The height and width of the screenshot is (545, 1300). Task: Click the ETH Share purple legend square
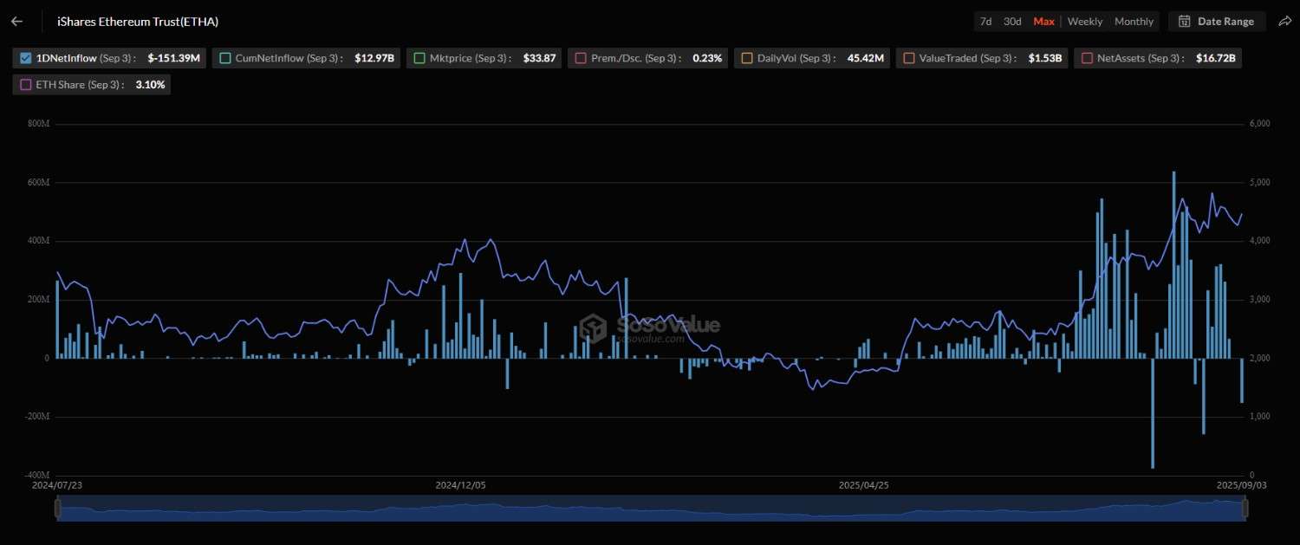[x=24, y=85]
